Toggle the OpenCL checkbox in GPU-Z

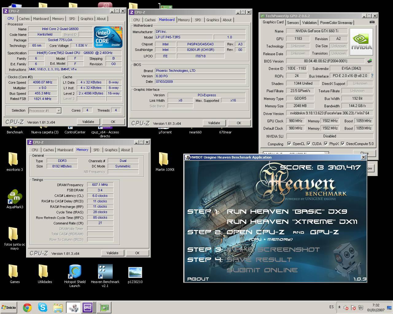click(289, 144)
